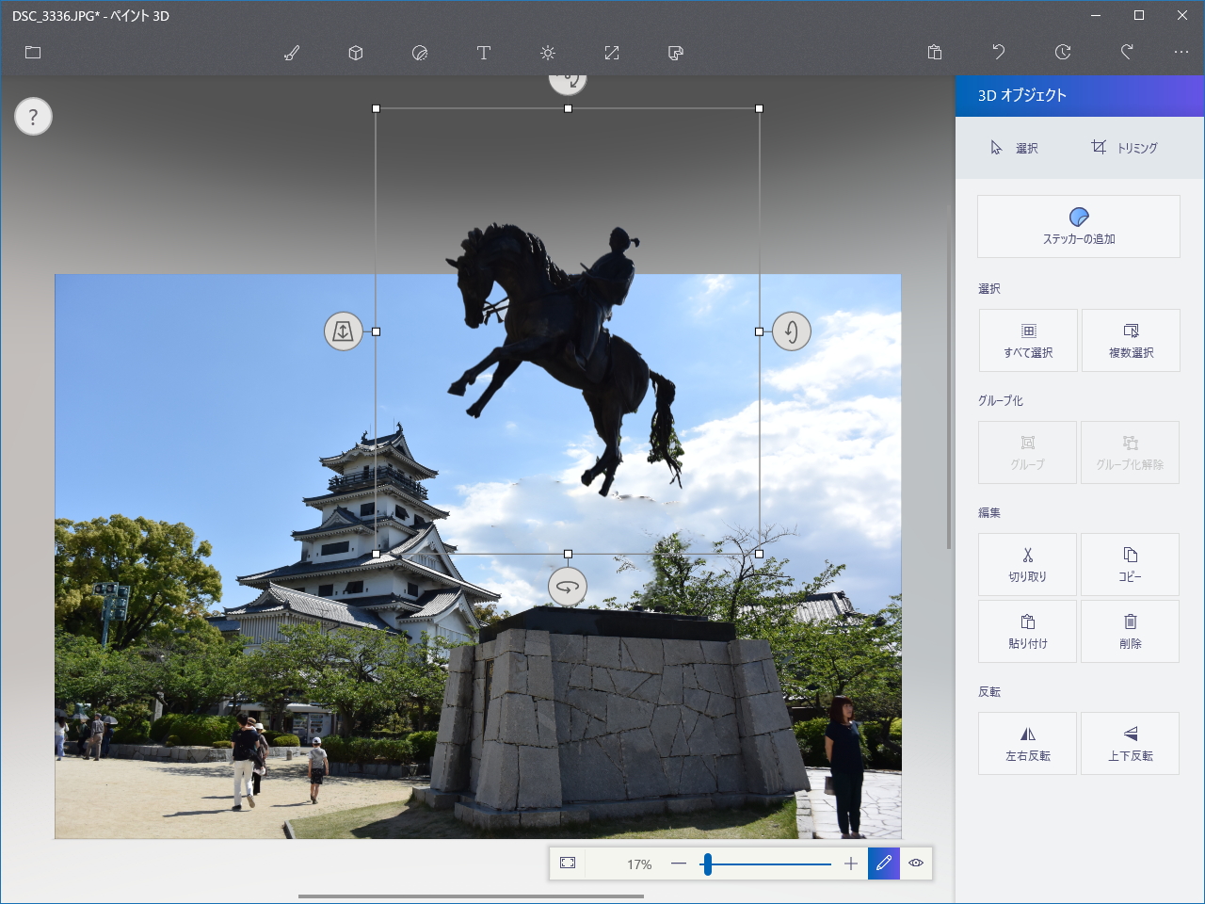Click the horse statue 3D object
1205x904 pixels.
(570, 358)
